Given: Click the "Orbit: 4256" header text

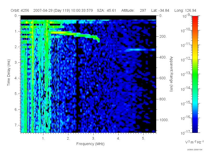Looking at the screenshot, I should 20,10.
